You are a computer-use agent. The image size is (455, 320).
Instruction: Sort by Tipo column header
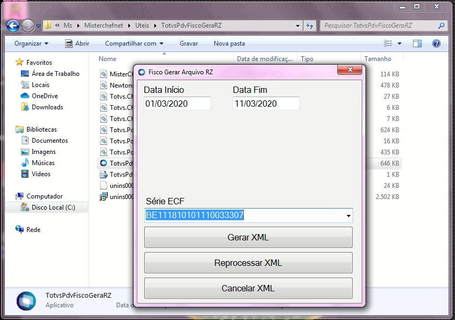point(307,59)
